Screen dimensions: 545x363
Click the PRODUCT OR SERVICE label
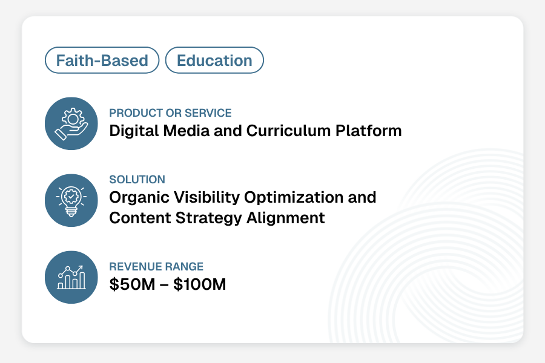170,113
